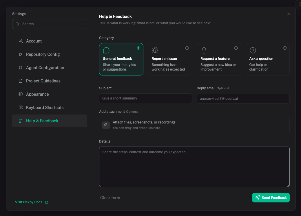The width and height of the screenshot is (301, 216).
Task: Click the paperclip attachment icon
Action: coord(106,125)
